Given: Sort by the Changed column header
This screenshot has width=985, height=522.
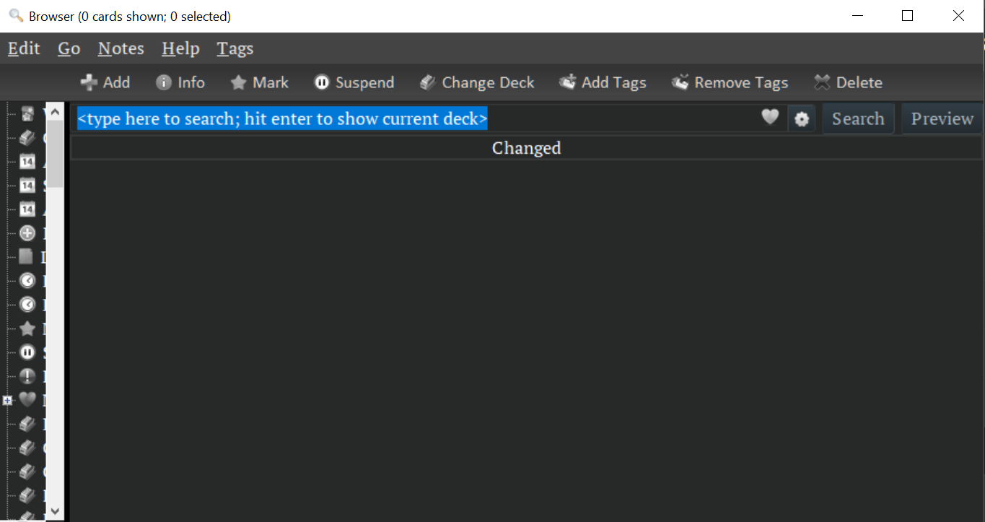Looking at the screenshot, I should coord(526,148).
